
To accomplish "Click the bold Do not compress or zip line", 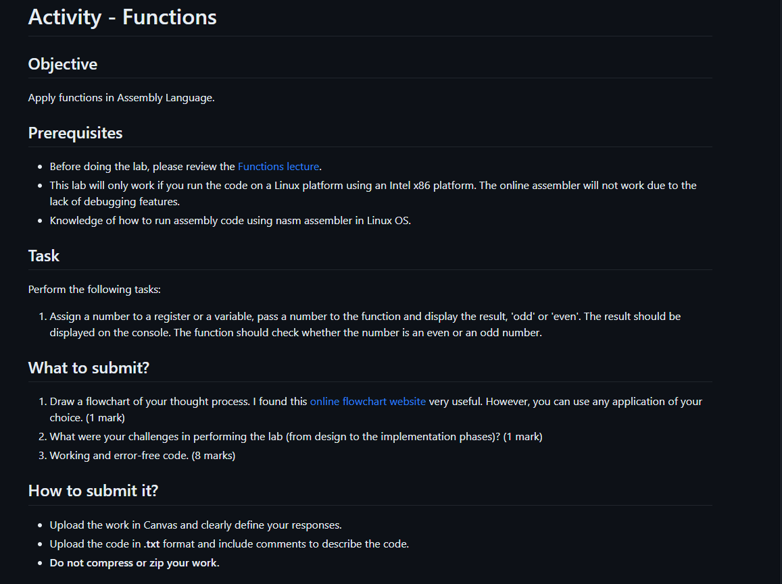I will point(135,563).
